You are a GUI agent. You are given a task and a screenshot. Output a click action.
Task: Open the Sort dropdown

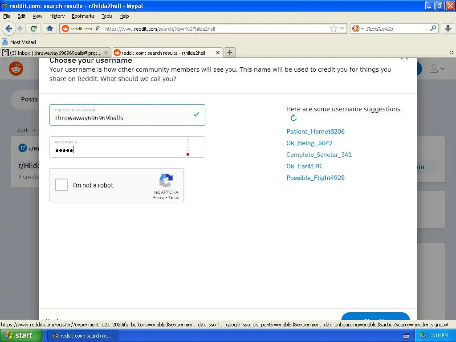click(26, 130)
